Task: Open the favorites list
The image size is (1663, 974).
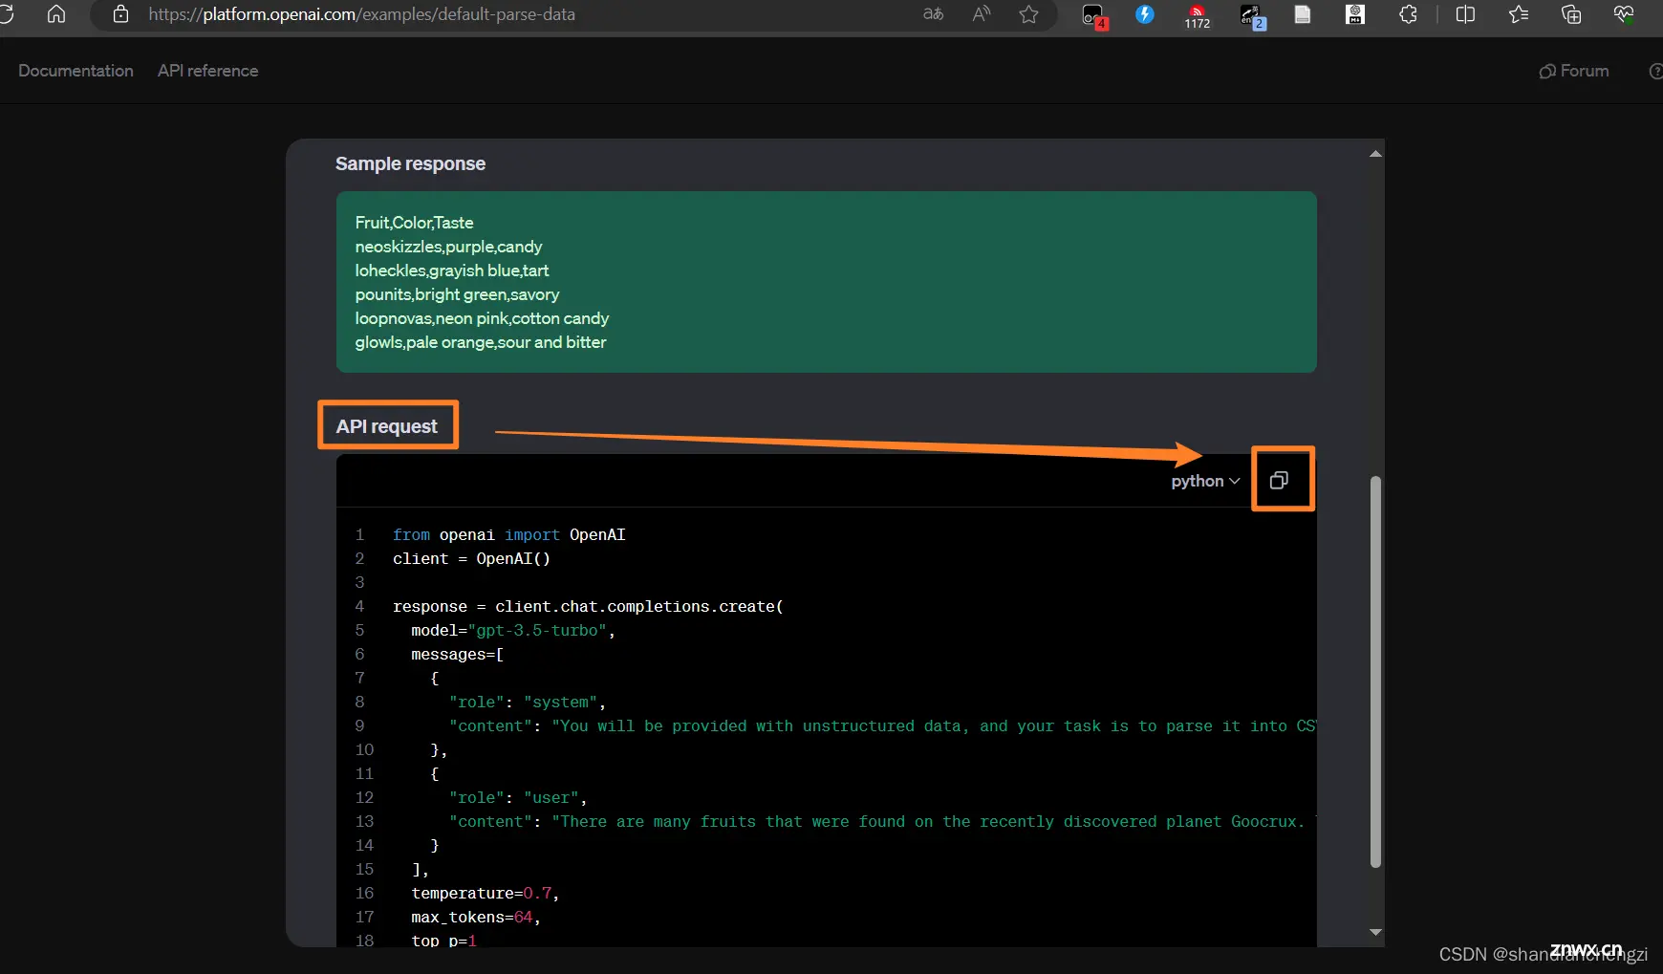Action: pyautogui.click(x=1519, y=14)
